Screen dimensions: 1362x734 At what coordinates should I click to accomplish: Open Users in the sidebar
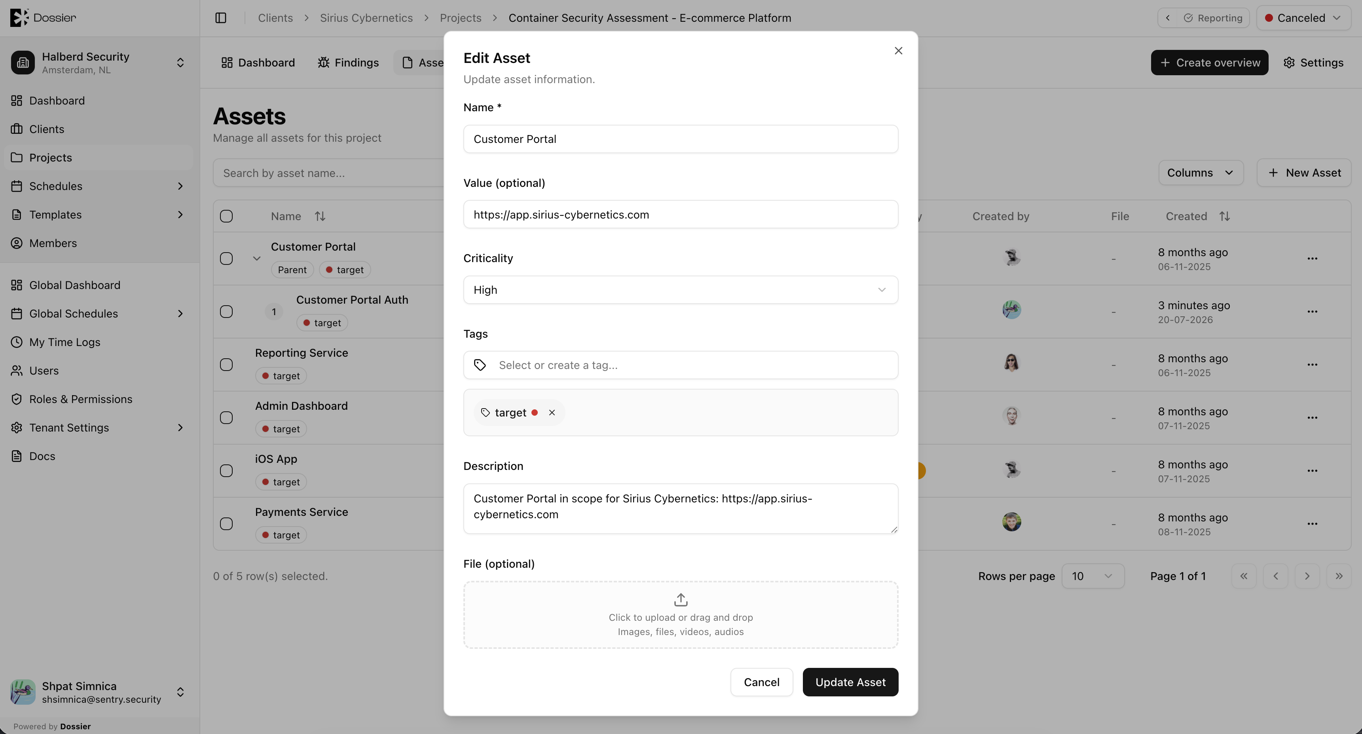(99, 371)
